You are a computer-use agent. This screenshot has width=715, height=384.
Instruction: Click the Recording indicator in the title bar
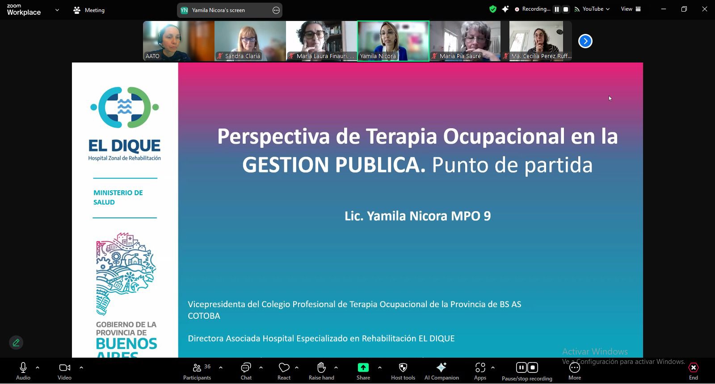click(532, 9)
